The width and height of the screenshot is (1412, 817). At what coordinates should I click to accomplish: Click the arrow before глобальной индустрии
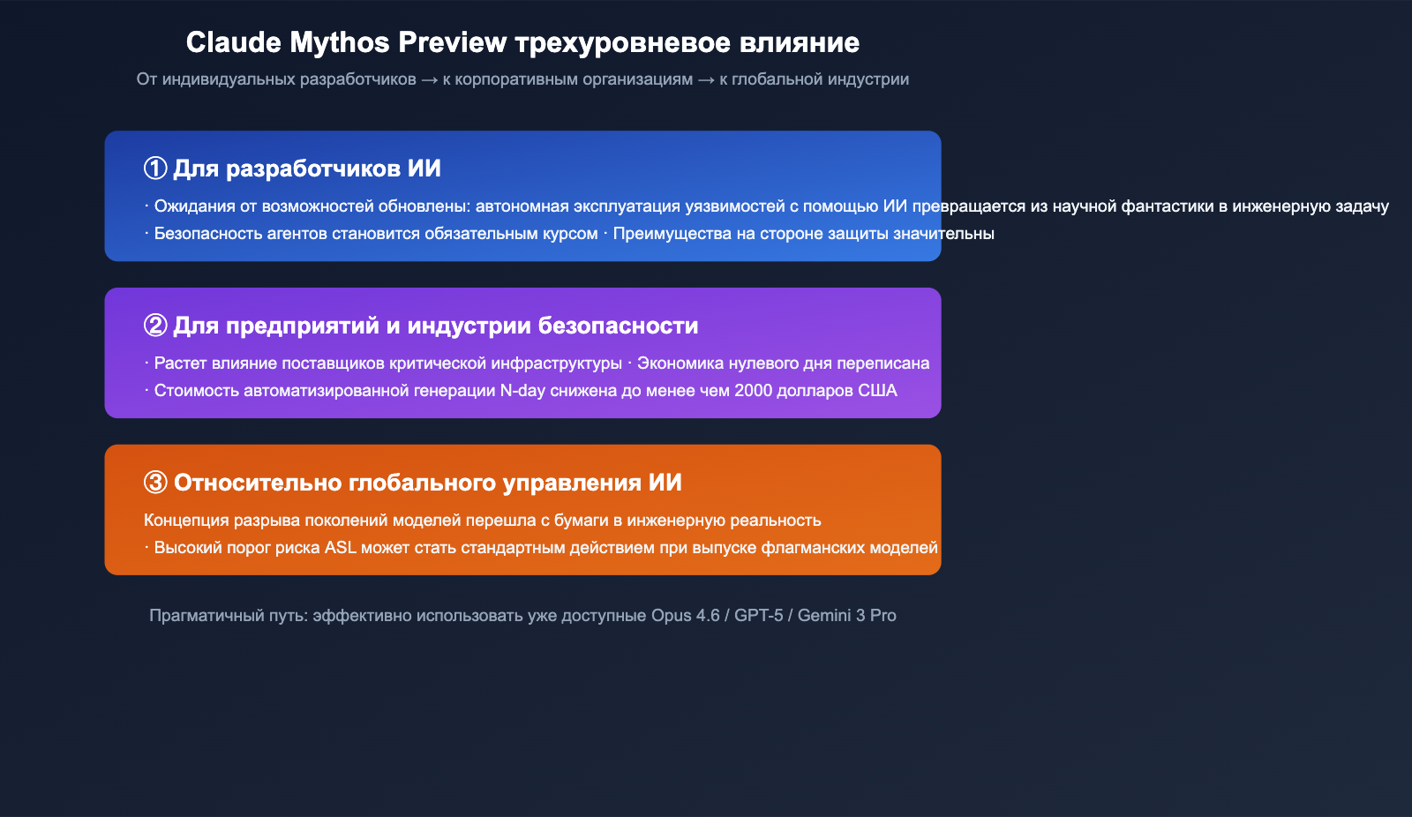point(704,79)
